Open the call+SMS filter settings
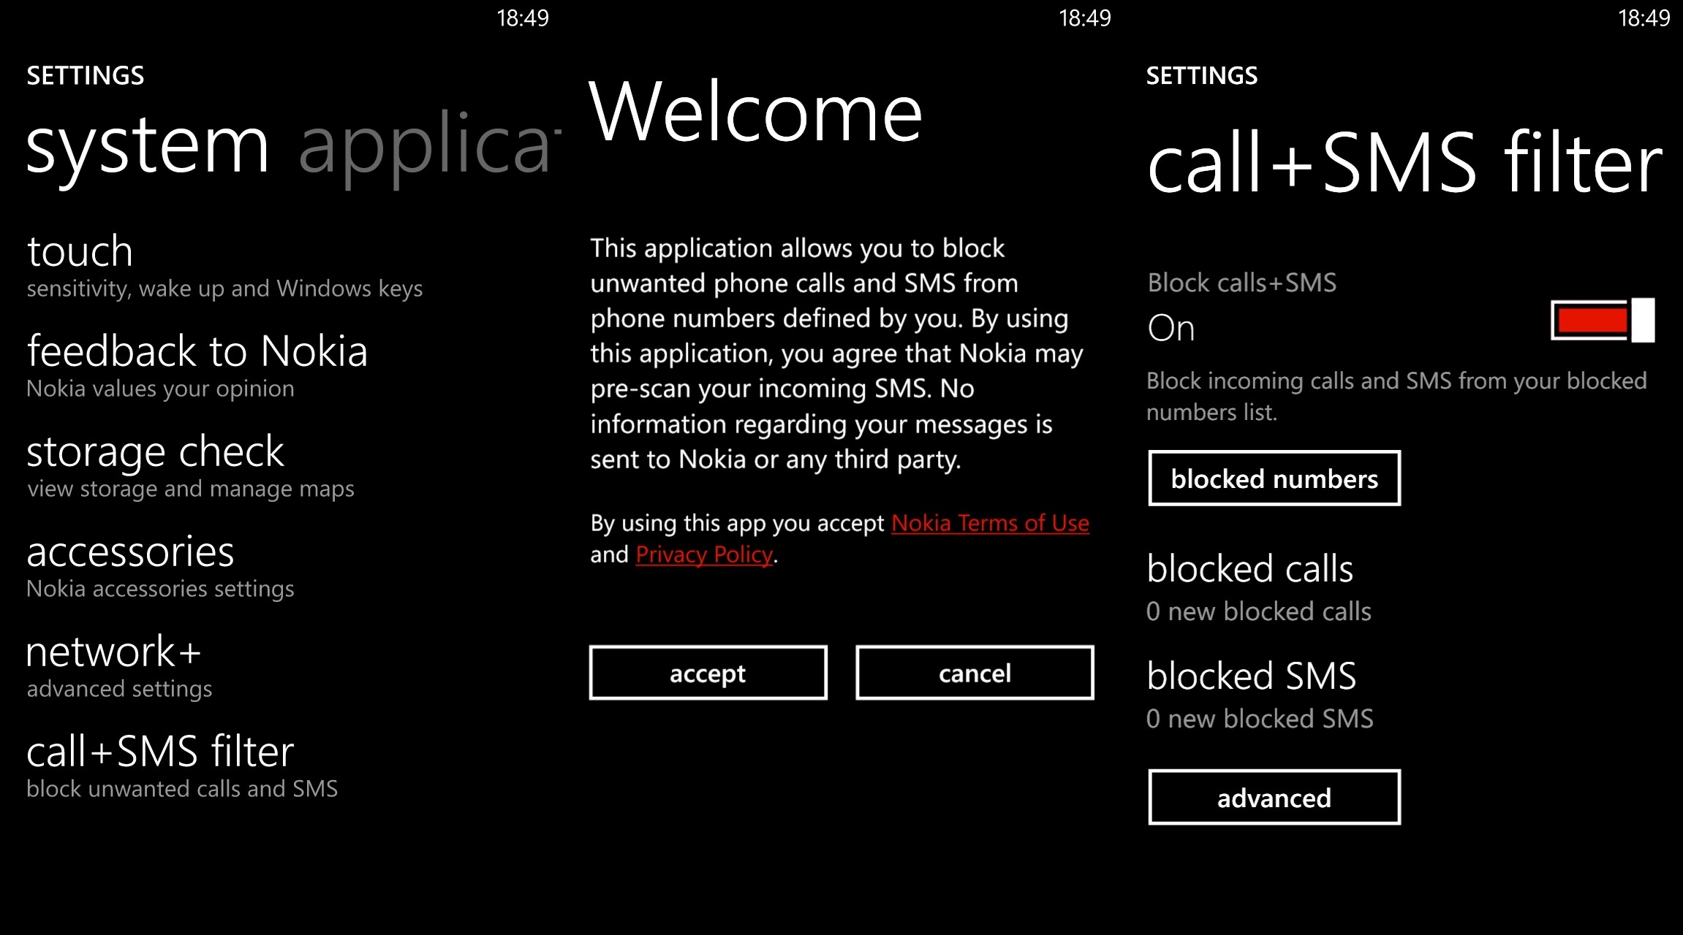This screenshot has width=1683, height=935. pyautogui.click(x=159, y=750)
